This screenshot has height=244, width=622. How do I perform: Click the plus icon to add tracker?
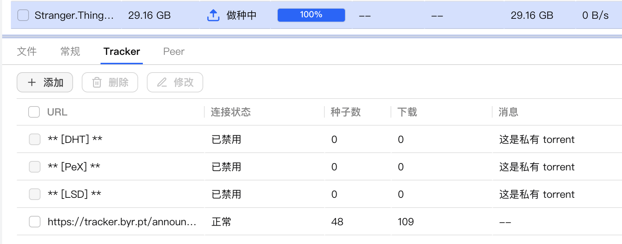[32, 82]
